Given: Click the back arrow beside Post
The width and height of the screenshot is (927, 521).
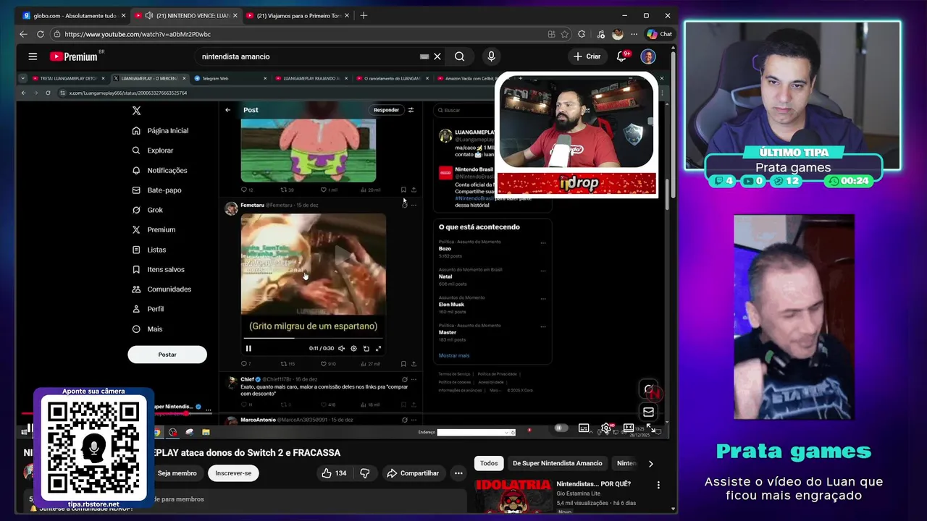Looking at the screenshot, I should pos(227,110).
